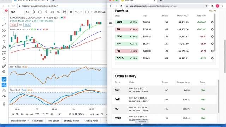
Task: Open the emoji icons tool
Action: 4,58
